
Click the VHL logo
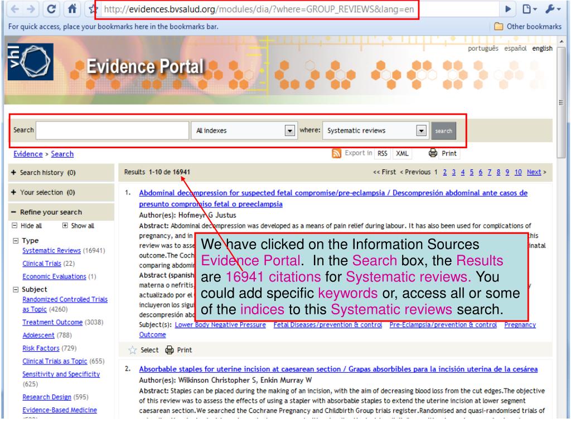click(31, 61)
